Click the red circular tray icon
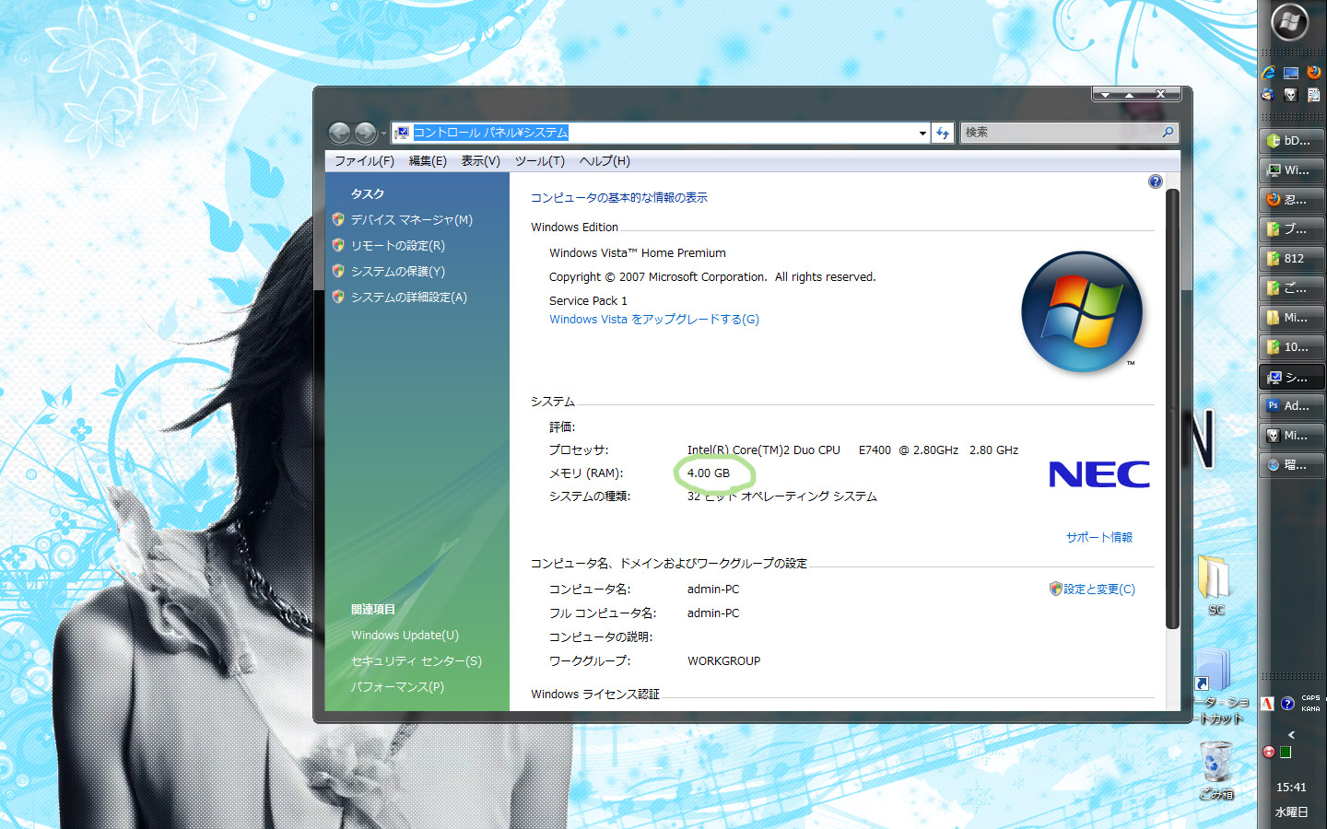1327x829 pixels. coord(1269,753)
